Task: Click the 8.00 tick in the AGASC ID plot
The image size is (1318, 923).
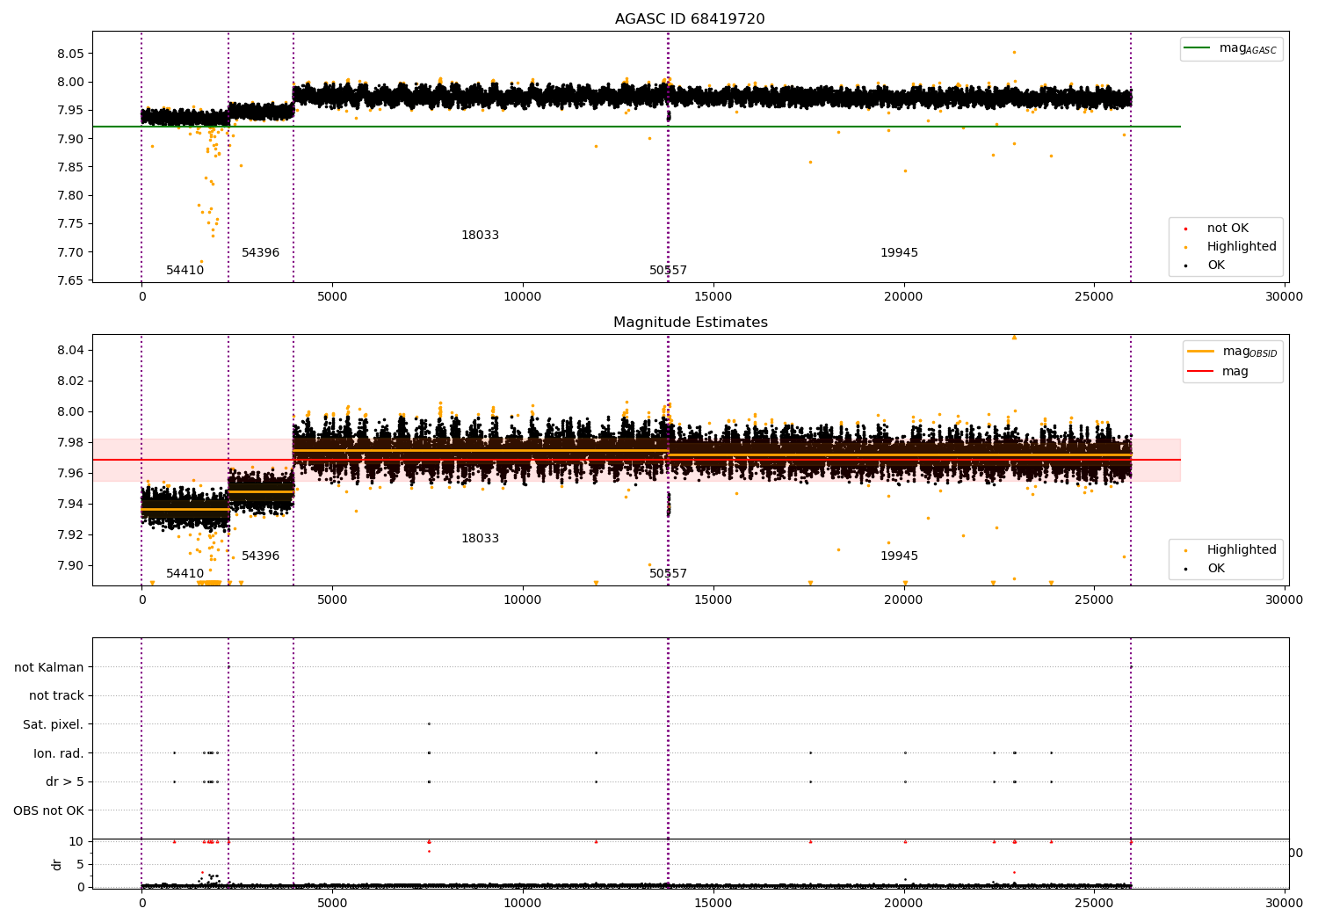Action: [69, 83]
